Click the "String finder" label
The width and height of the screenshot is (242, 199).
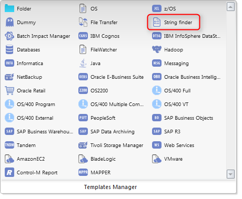tap(178, 23)
